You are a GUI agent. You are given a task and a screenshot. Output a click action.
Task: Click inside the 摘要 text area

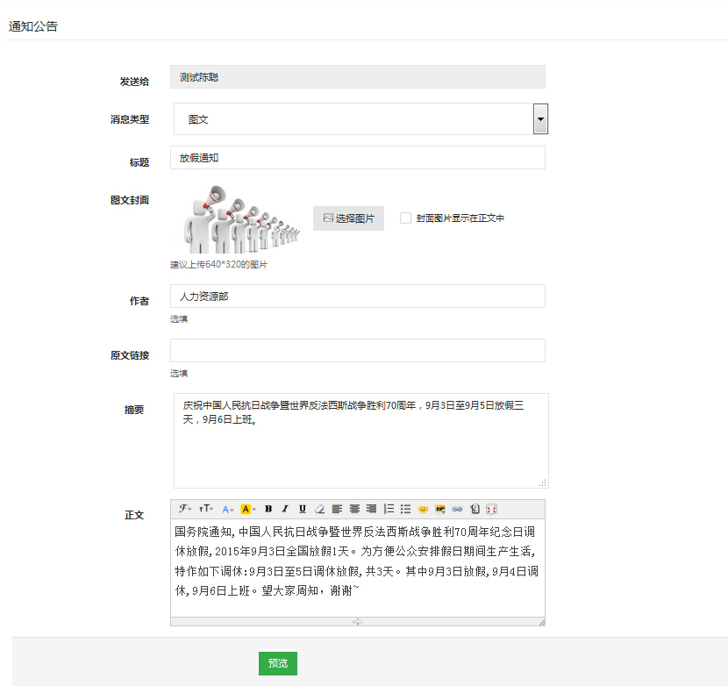point(360,440)
